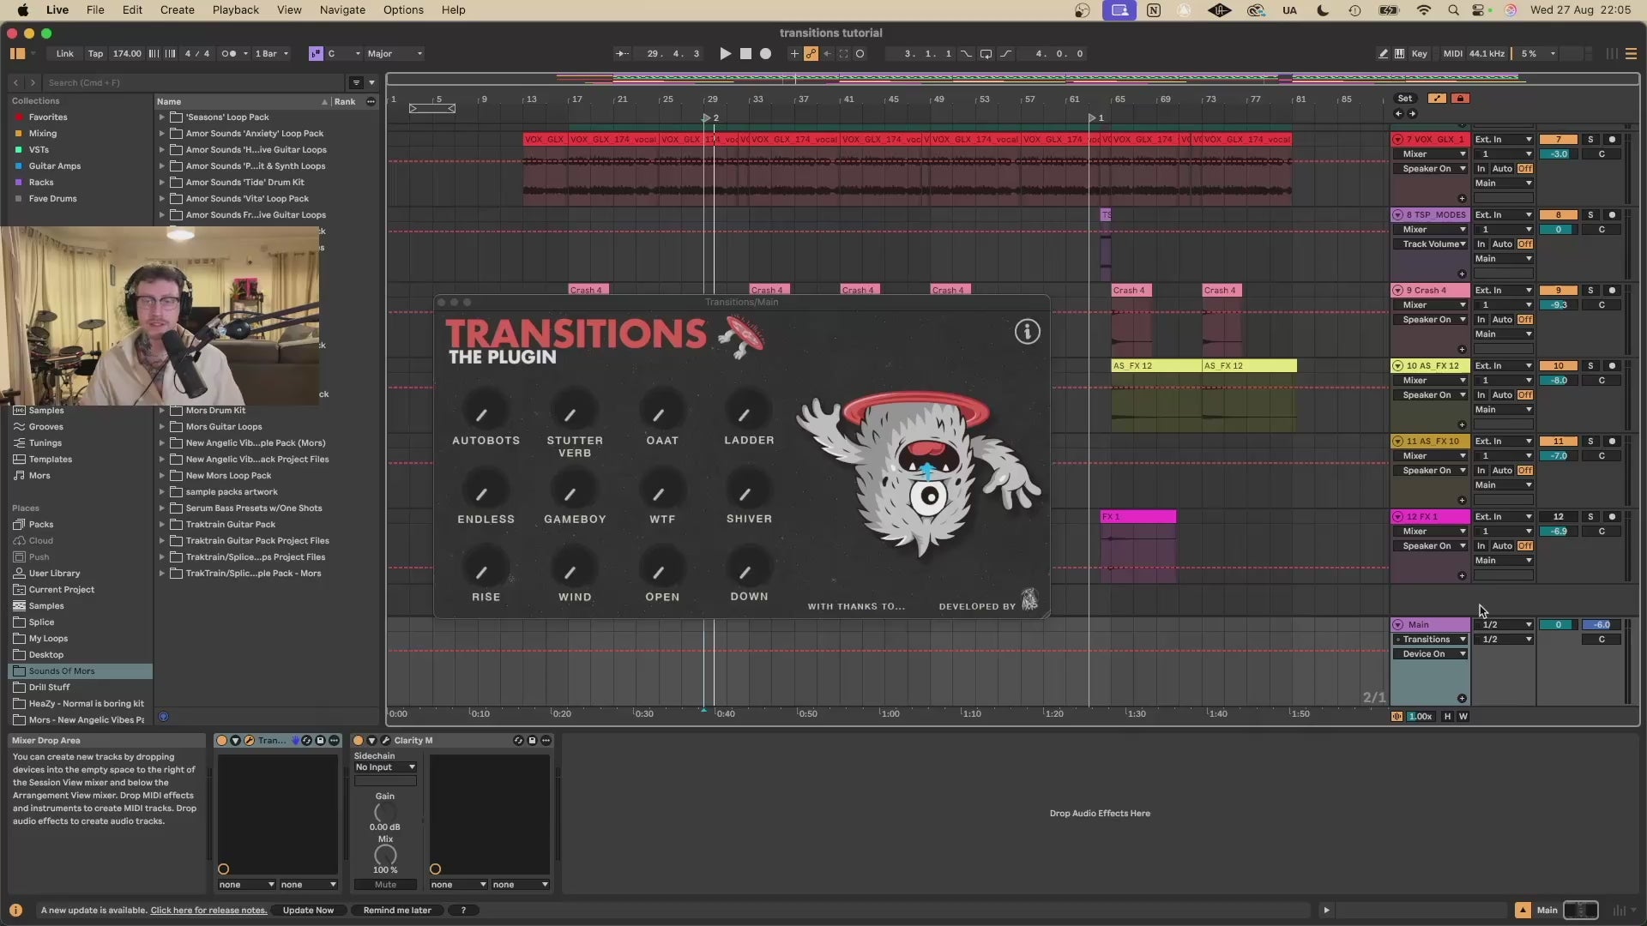The image size is (1647, 926).
Task: Open Clarity M Sidechain No Input dropdown
Action: (385, 767)
